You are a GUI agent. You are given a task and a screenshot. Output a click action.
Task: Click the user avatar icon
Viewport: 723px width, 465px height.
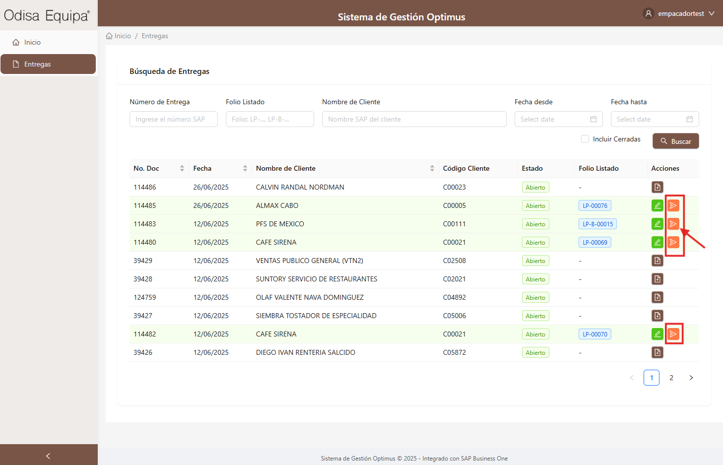[x=648, y=13]
